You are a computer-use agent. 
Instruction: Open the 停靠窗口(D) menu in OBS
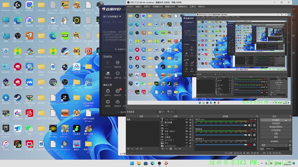(x=158, y=7)
